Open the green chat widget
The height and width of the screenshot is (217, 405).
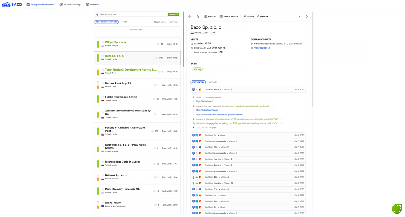pos(397,209)
